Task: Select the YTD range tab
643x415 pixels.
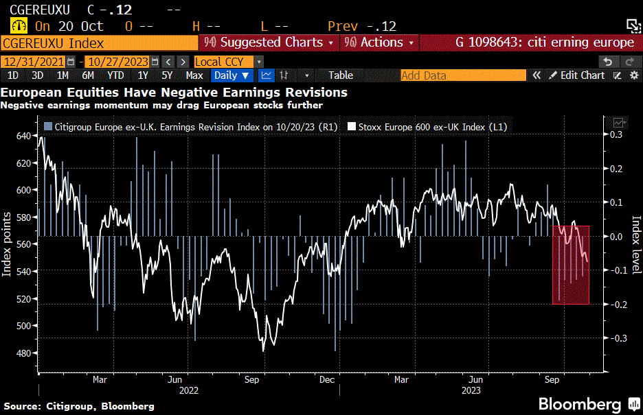Action: [x=115, y=75]
